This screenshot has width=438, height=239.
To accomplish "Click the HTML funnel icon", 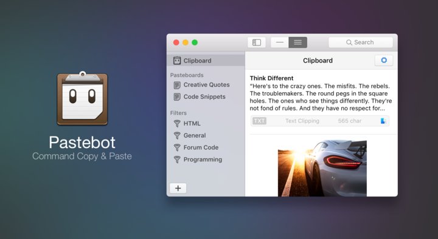I will 177,123.
